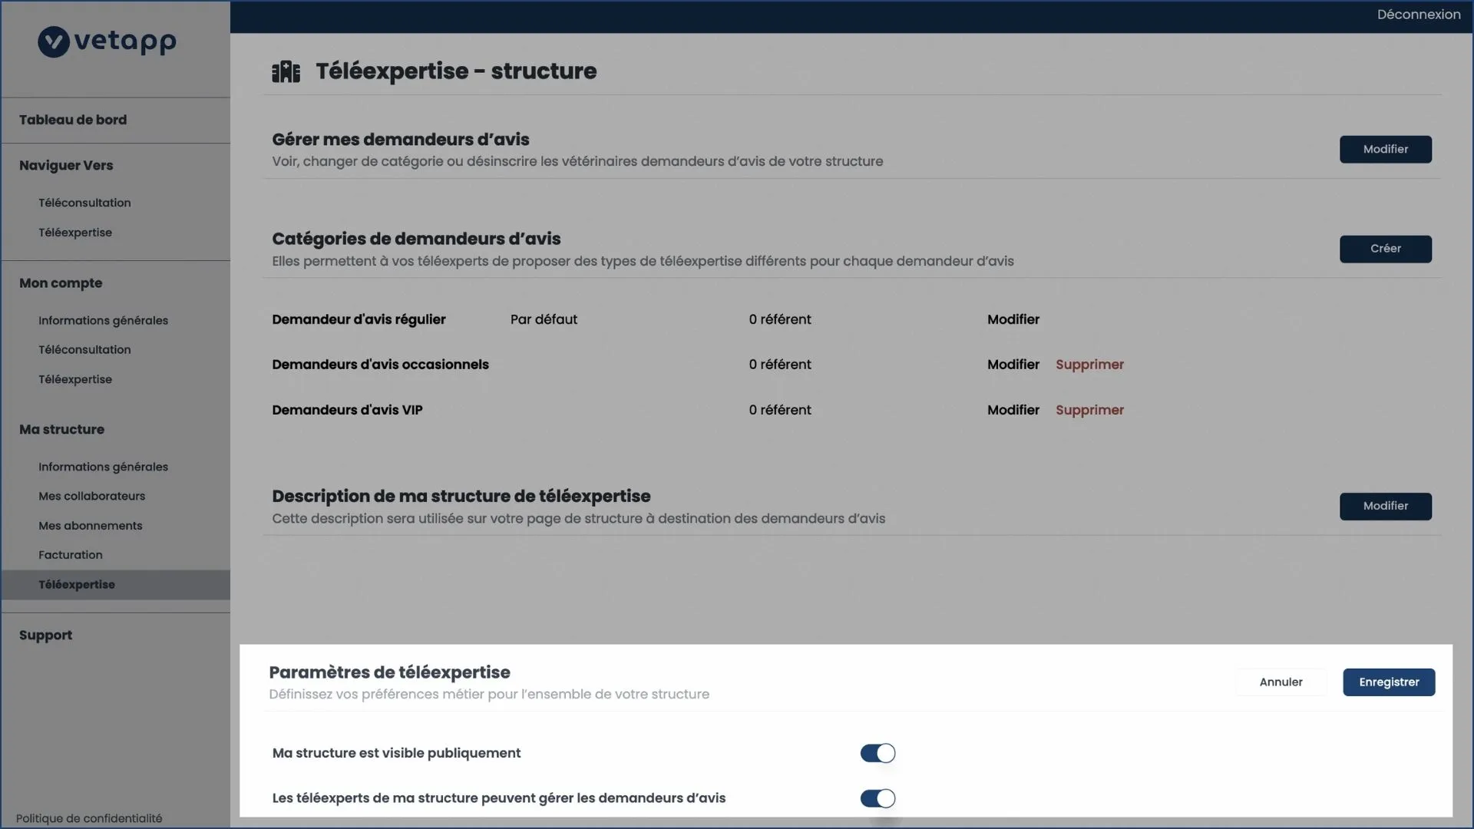The image size is (1474, 829).
Task: Click Modifier for structure description
Action: point(1385,506)
